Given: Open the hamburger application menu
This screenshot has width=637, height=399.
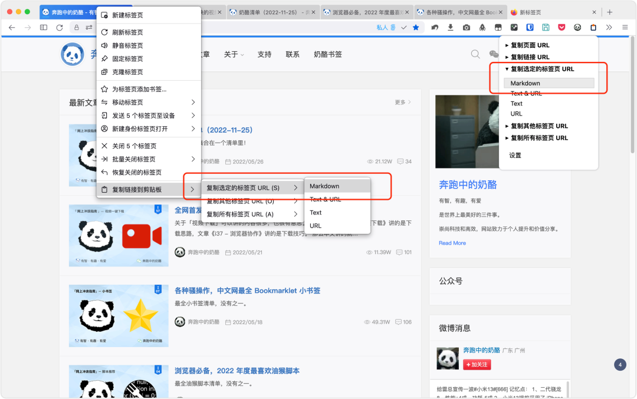Looking at the screenshot, I should [625, 28].
